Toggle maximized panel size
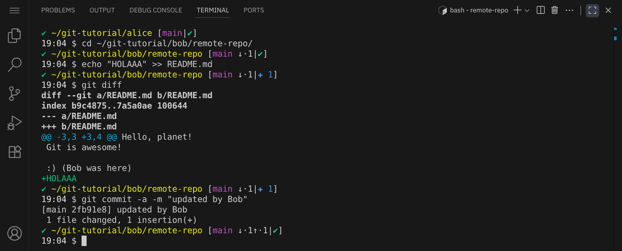The width and height of the screenshot is (622, 251). click(592, 10)
